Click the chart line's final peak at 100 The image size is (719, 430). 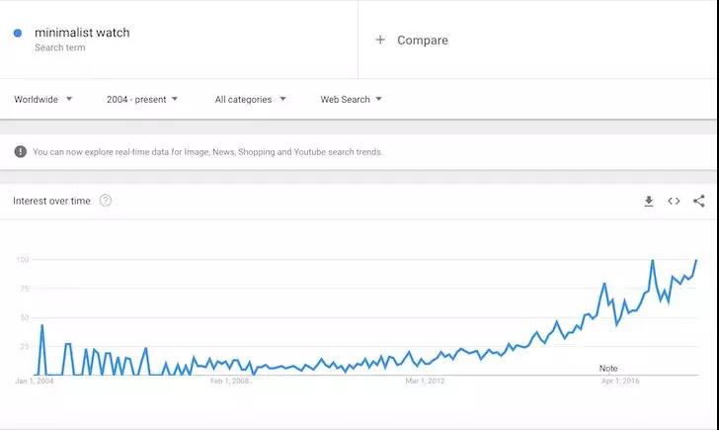tap(696, 260)
